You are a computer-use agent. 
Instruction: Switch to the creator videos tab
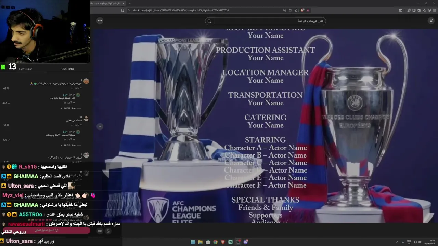point(25,69)
